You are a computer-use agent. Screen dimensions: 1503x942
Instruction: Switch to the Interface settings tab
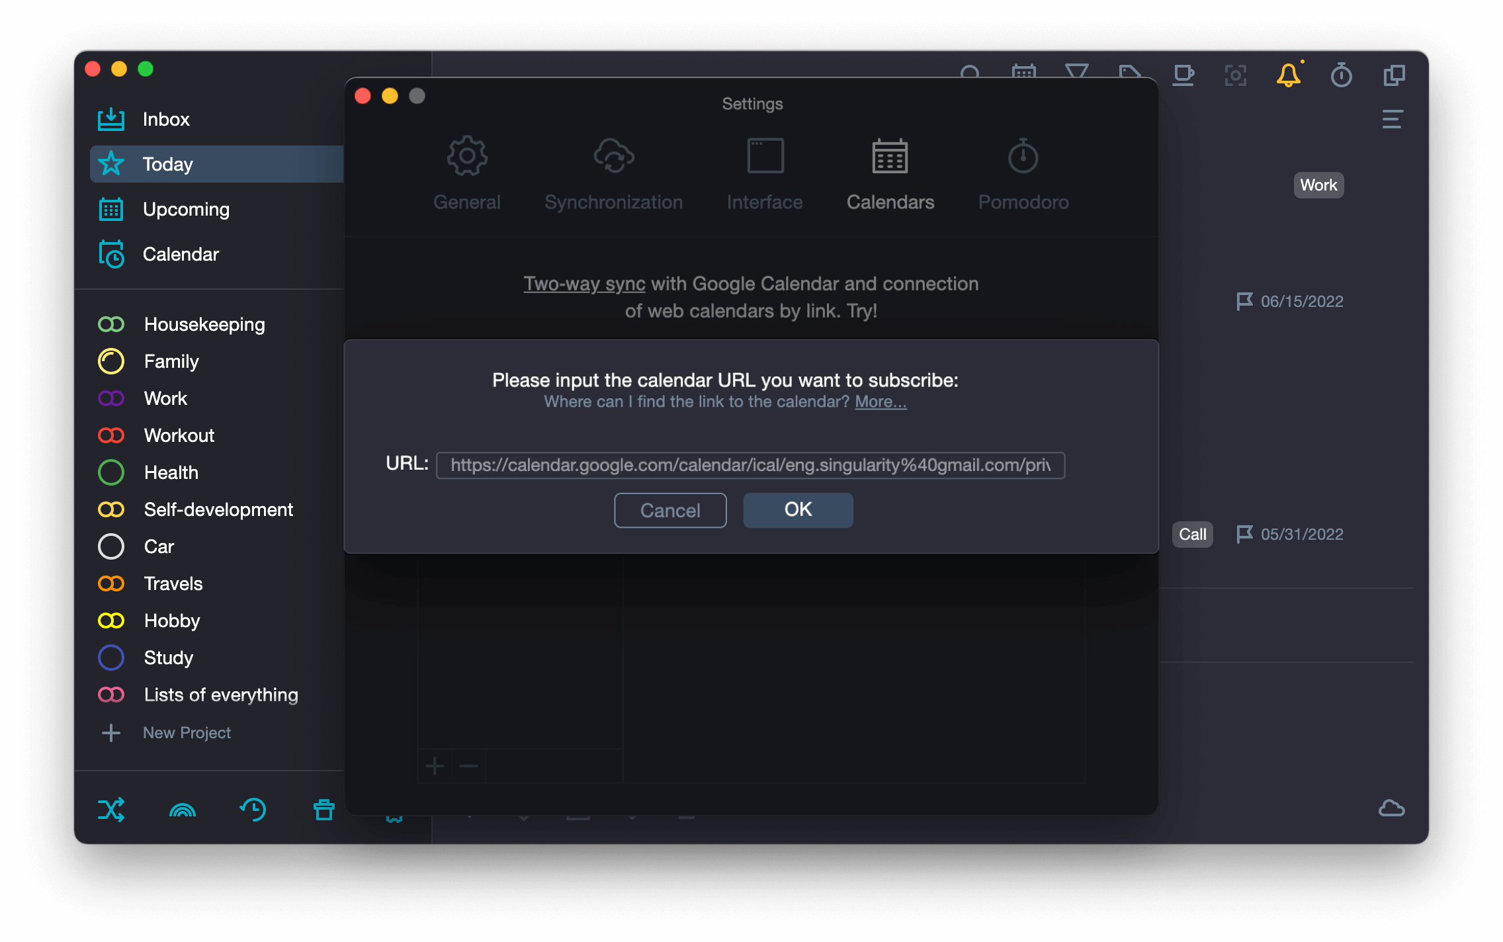pyautogui.click(x=765, y=175)
